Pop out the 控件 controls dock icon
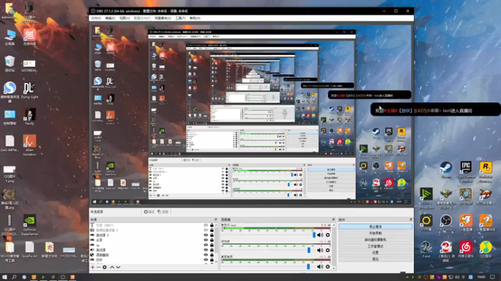This screenshot has height=281, width=501. pos(411,220)
